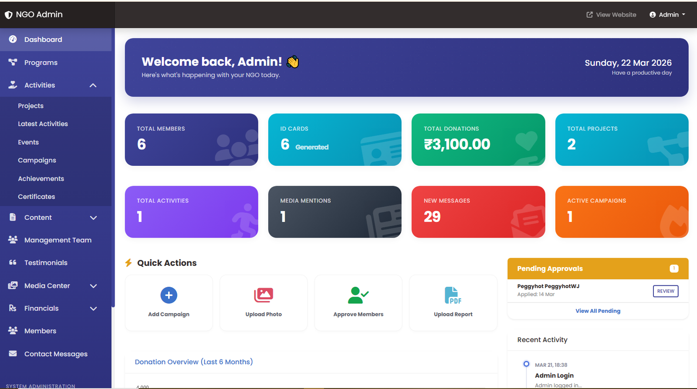
Task: Click the running figure icon on Total Activities card
Action: [244, 220]
